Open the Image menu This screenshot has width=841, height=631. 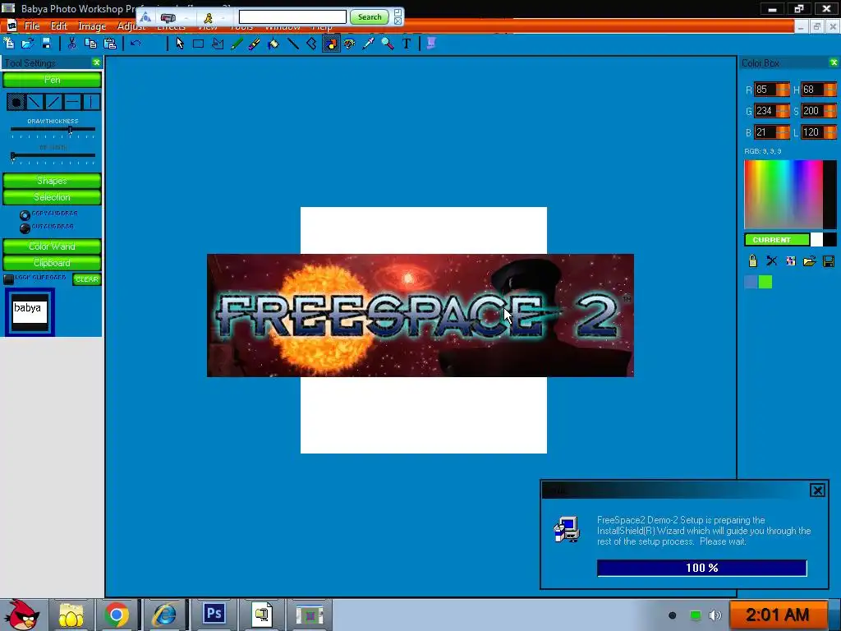click(92, 25)
